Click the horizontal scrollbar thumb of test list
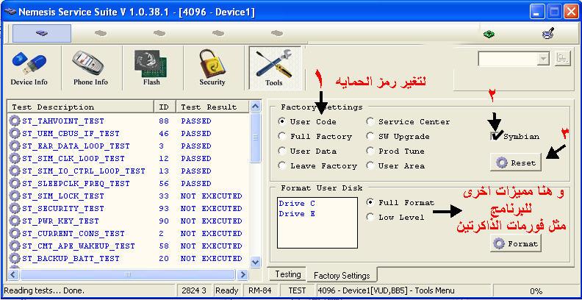The width and height of the screenshot is (582, 300). click(x=128, y=275)
